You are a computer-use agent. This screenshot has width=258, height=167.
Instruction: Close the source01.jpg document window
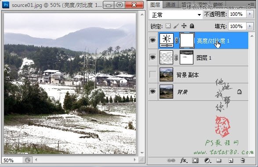click(134, 5)
